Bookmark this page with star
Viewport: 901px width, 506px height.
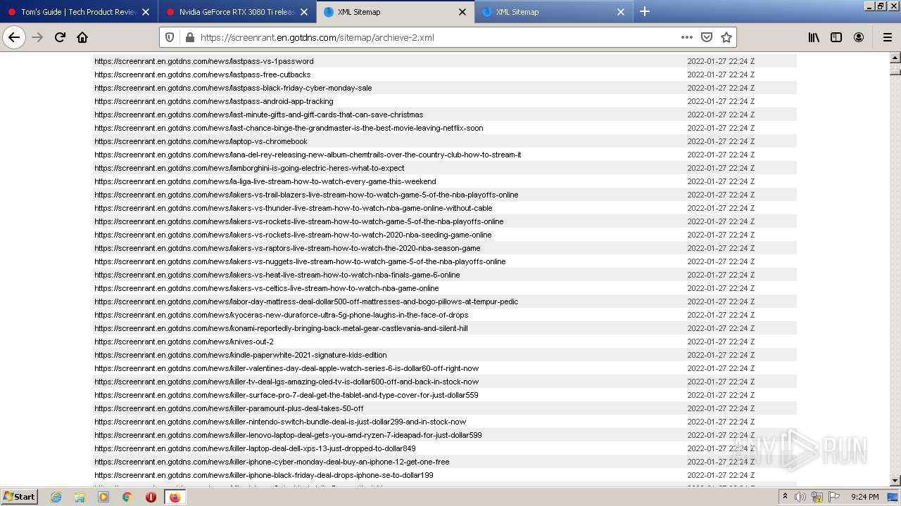point(726,37)
